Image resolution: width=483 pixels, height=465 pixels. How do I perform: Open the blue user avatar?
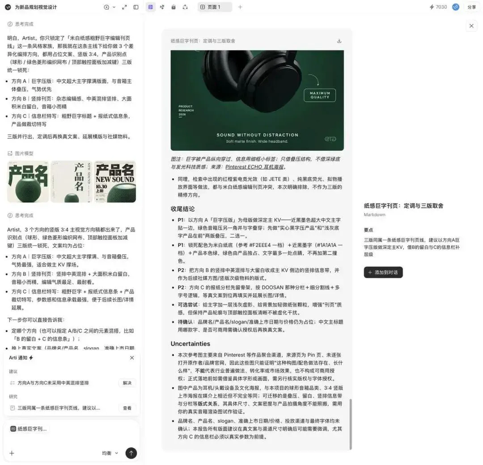(x=456, y=7)
